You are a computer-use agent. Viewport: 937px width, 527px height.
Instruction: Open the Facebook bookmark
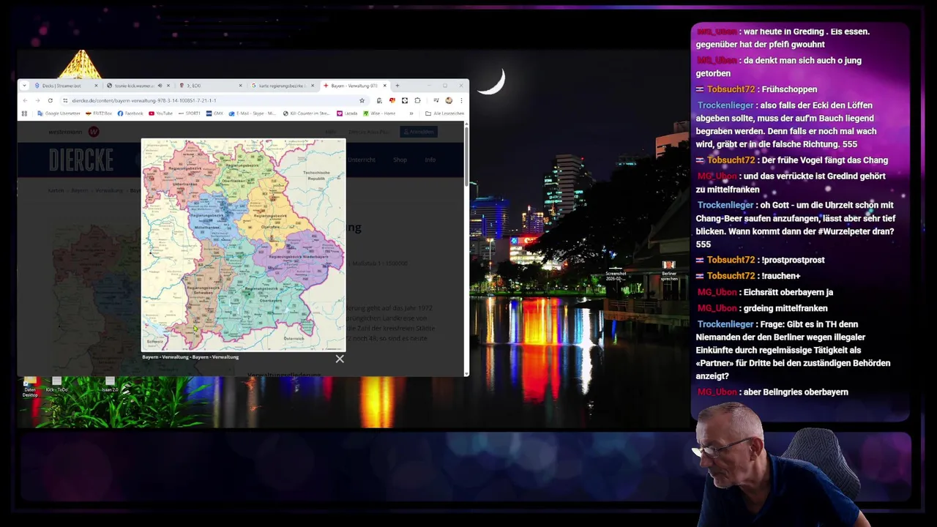coord(130,113)
